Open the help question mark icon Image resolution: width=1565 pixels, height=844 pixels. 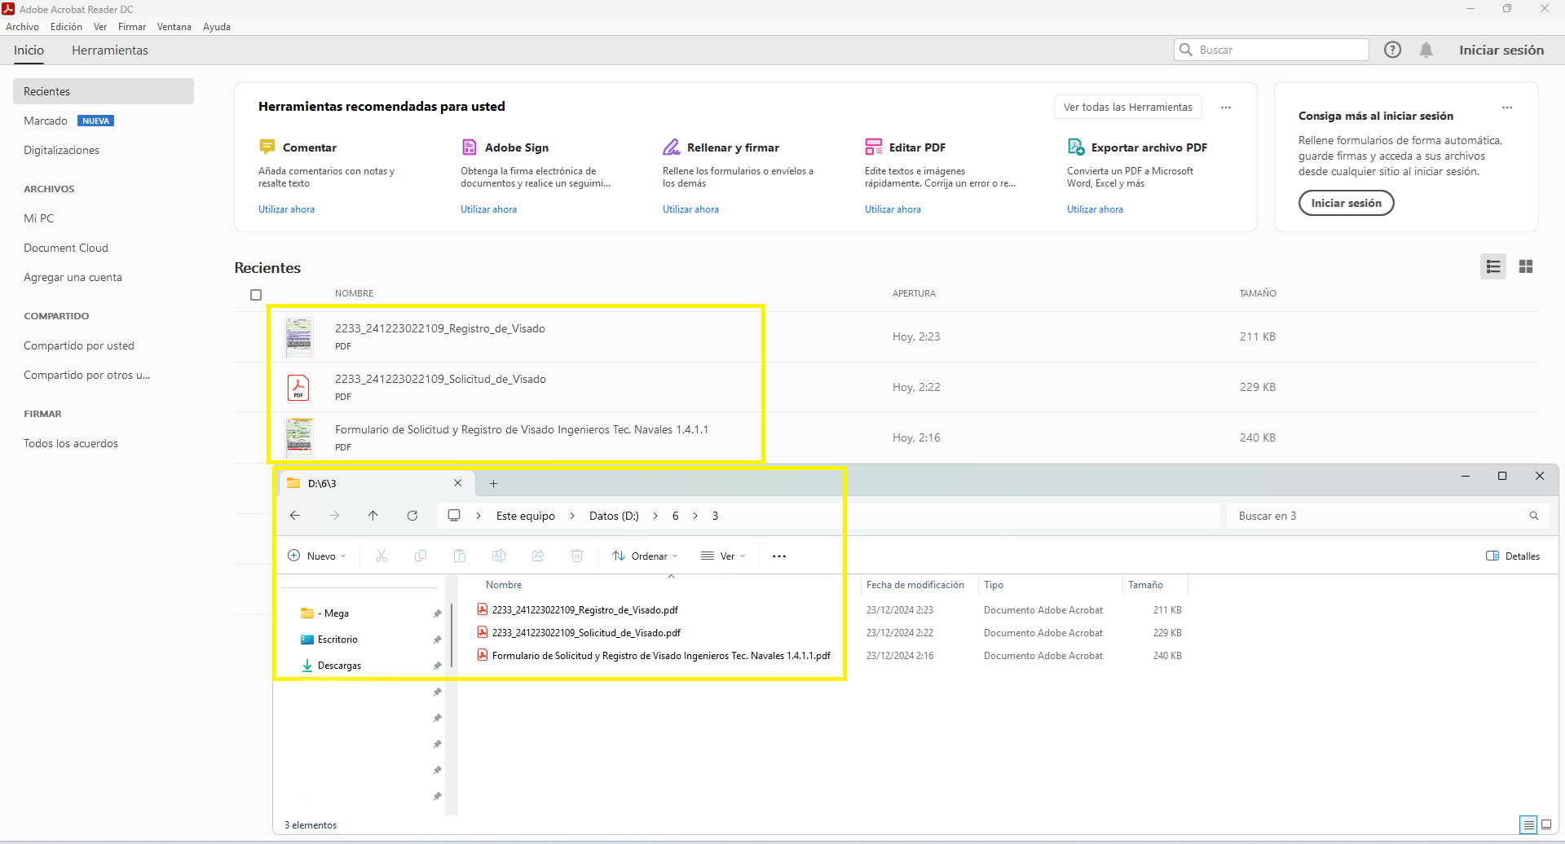pyautogui.click(x=1392, y=50)
